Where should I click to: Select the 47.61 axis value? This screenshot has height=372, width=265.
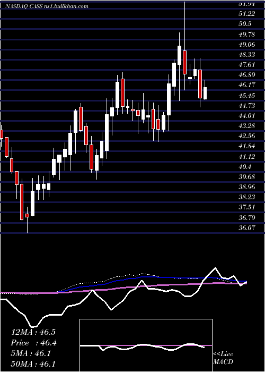coord(246,65)
